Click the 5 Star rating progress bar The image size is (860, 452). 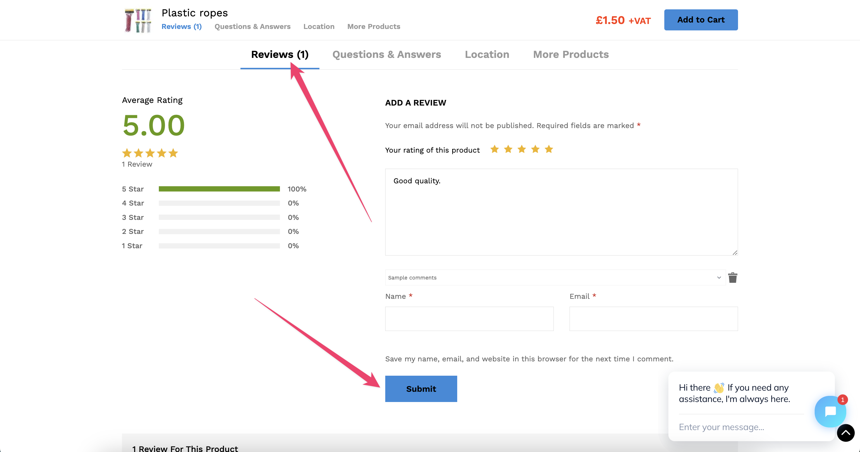coord(219,189)
